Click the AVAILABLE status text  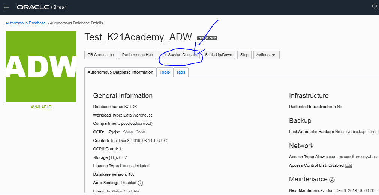pos(41,107)
